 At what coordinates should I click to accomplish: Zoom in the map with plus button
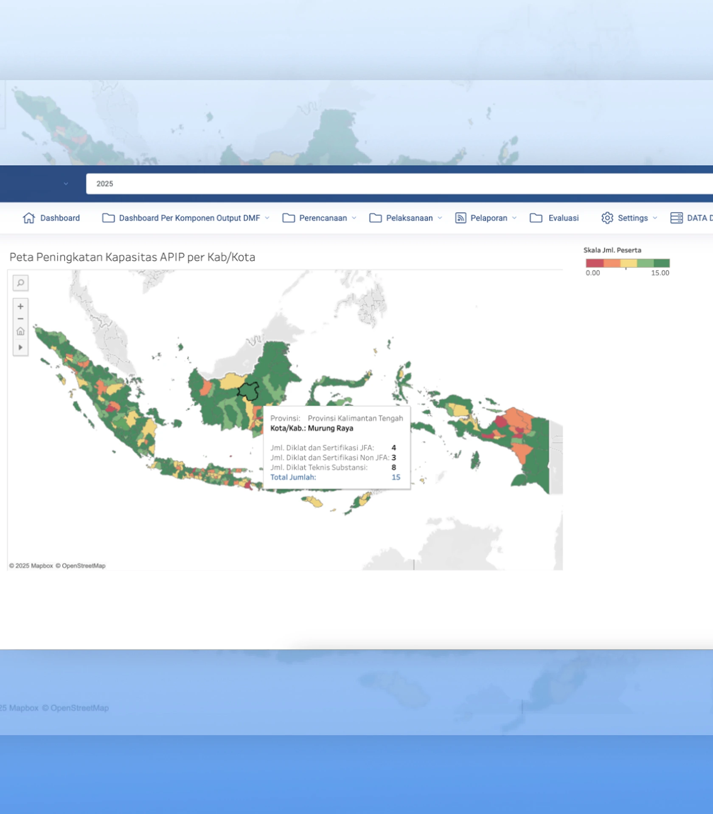[x=20, y=306]
